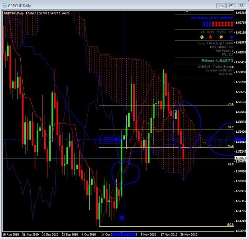Click the yellow TS/KS diagonal arrow
The image size is (249, 239).
point(221,37)
